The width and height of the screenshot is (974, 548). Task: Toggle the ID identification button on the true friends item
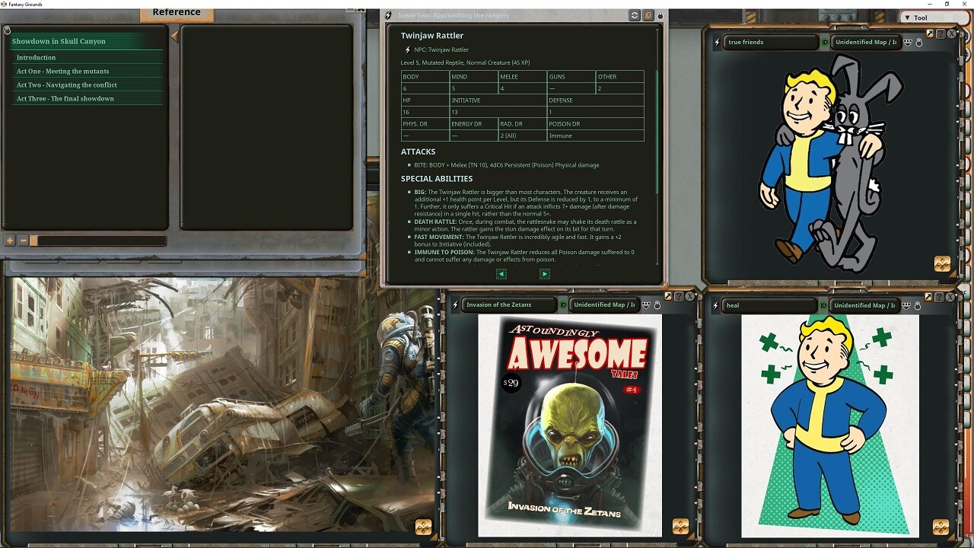(825, 42)
